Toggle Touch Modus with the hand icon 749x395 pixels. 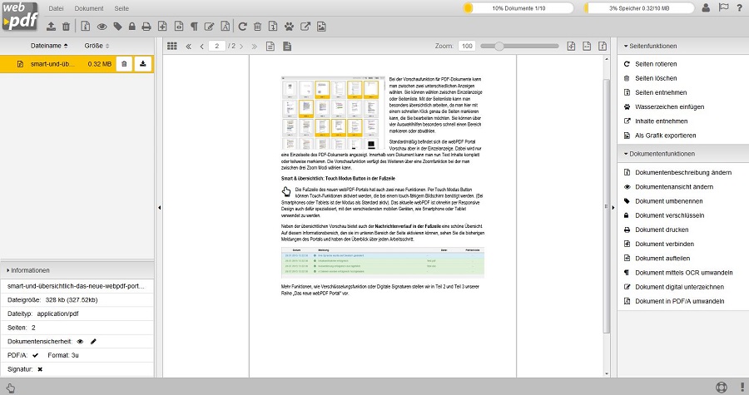(x=10, y=388)
